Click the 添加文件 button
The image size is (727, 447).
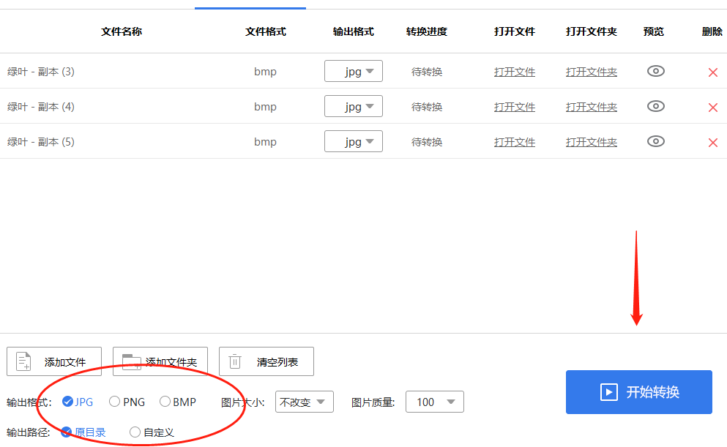[54, 361]
